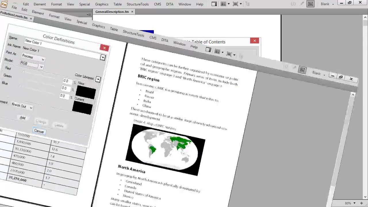Screen dimensions: 368x207
Task: Click the Screen Mode icon in top toolbar
Action: pyautogui.click(x=235, y=4)
